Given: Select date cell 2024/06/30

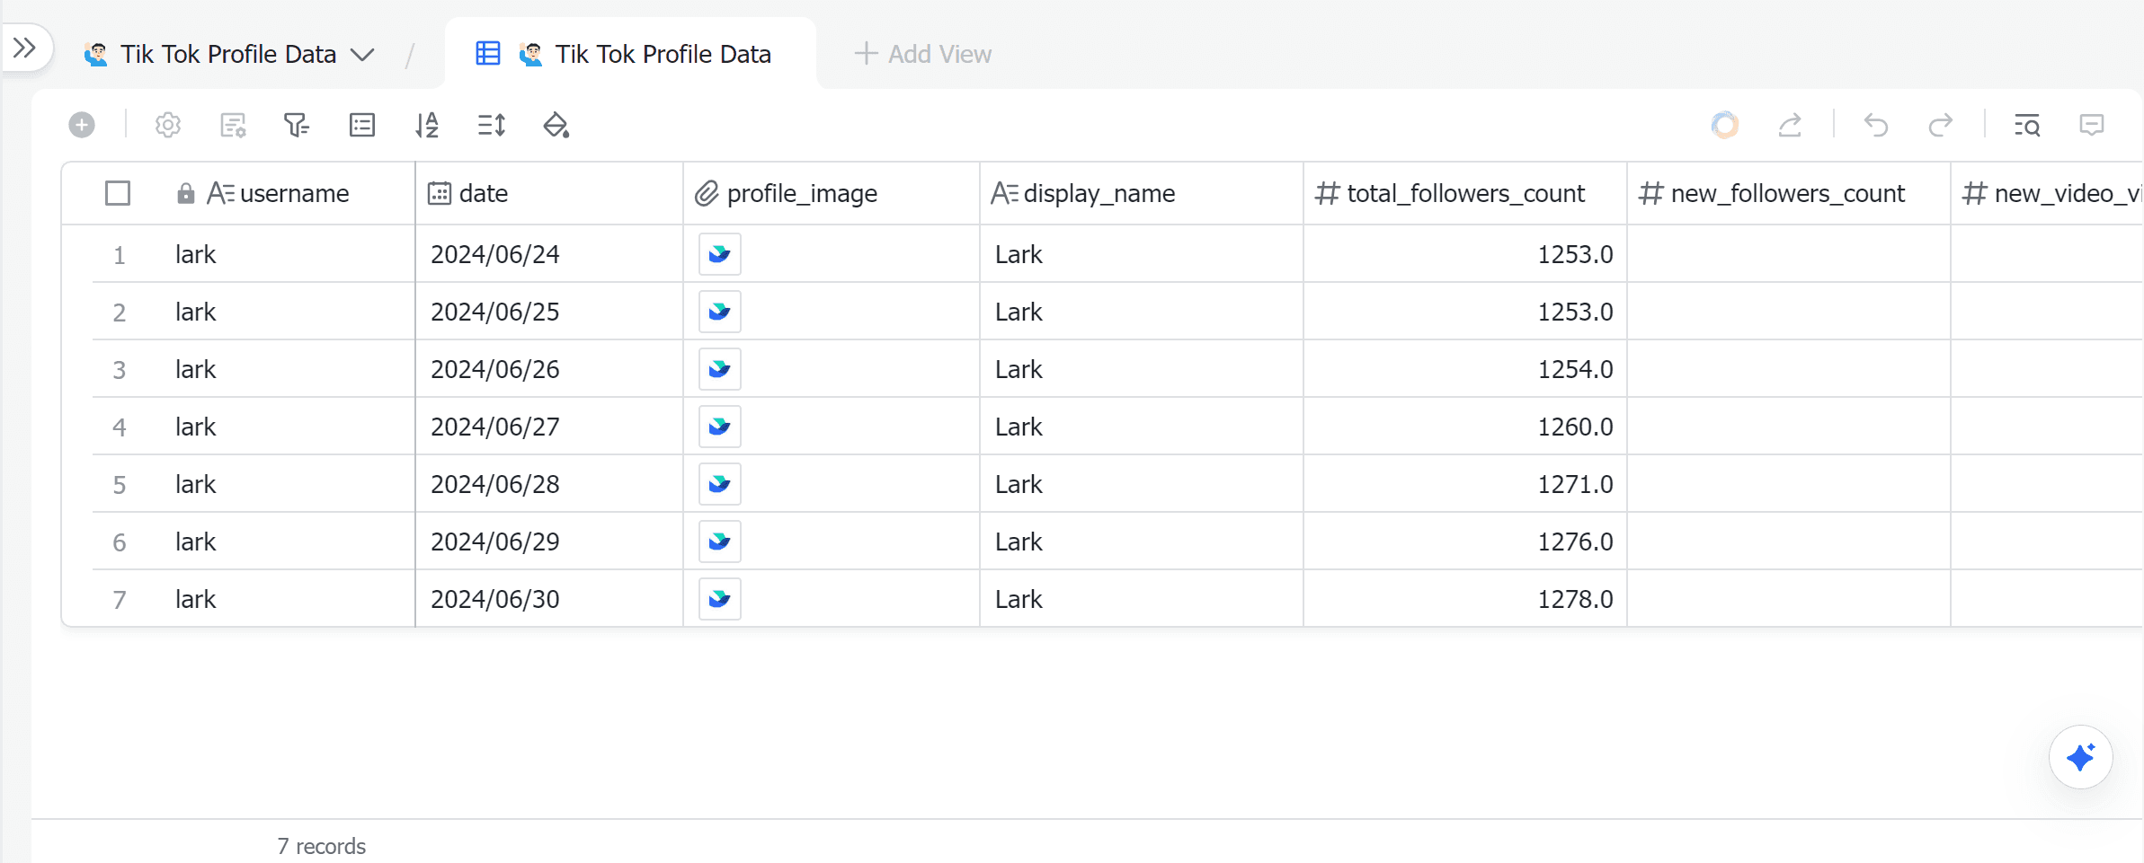Looking at the screenshot, I should [549, 599].
